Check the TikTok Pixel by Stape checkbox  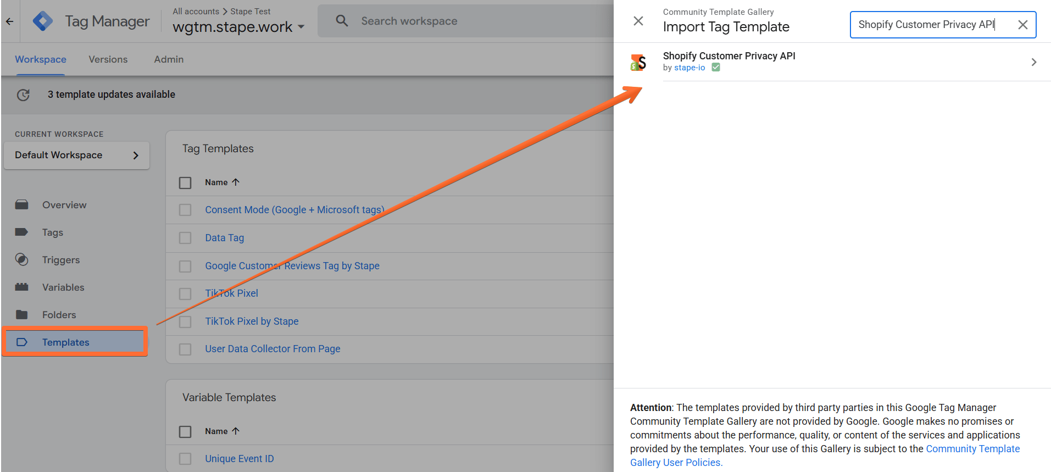coord(185,321)
